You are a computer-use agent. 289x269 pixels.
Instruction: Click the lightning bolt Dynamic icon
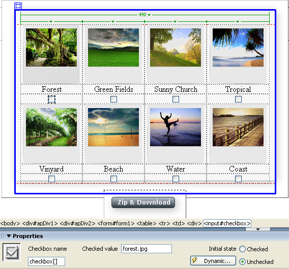[194, 260]
